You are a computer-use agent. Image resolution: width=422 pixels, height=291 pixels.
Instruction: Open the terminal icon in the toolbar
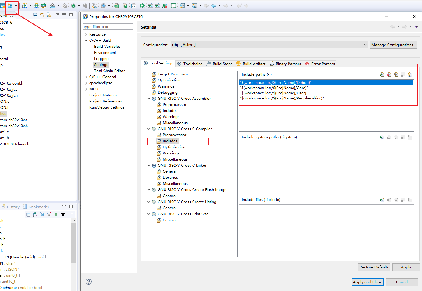134,6
